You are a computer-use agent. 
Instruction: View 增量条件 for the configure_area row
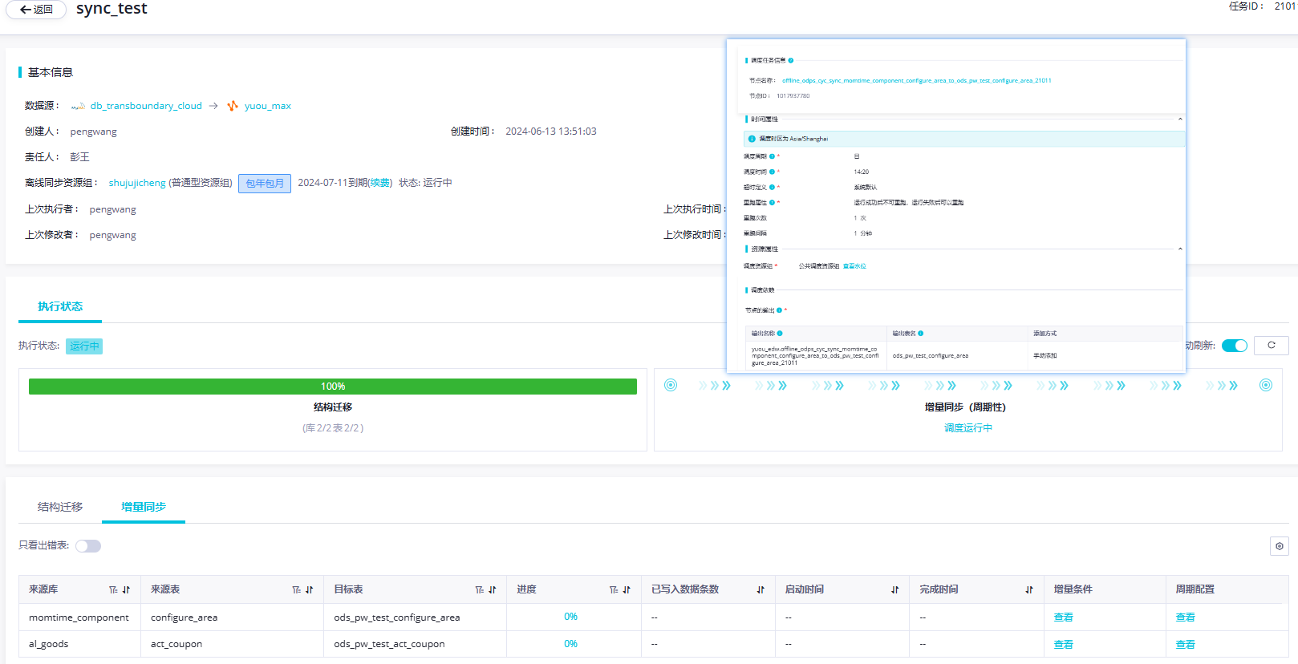1063,617
